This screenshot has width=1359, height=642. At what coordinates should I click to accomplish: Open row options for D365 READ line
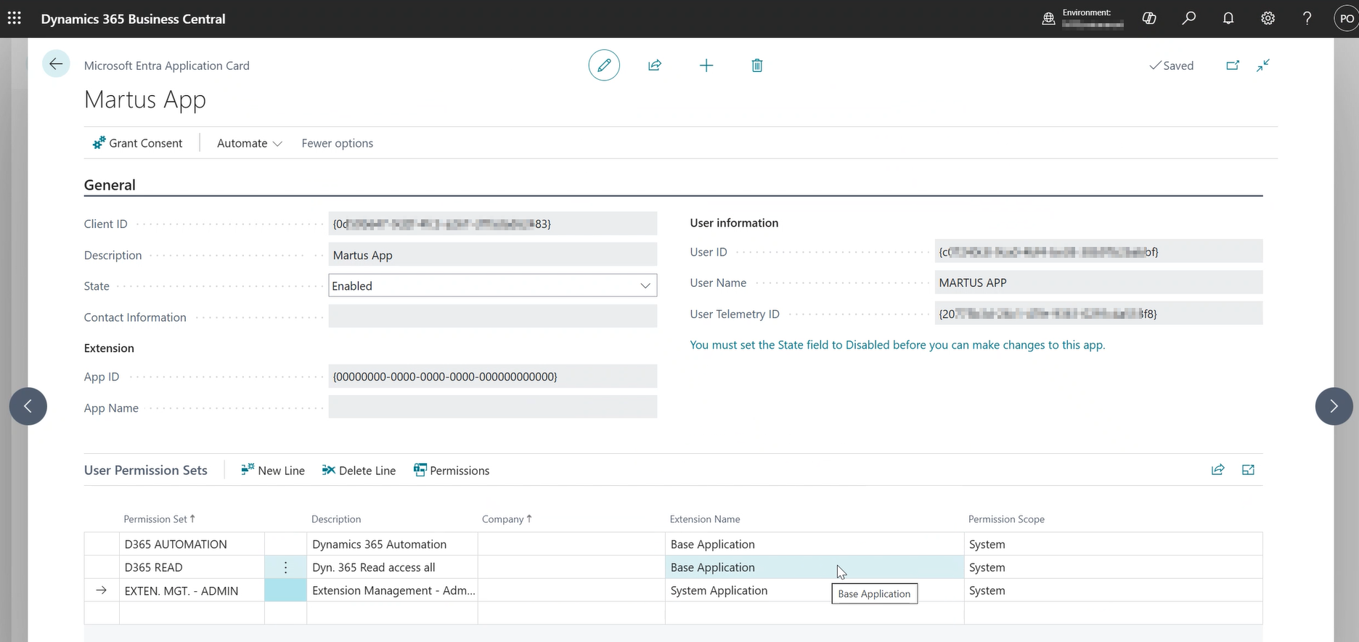(285, 567)
